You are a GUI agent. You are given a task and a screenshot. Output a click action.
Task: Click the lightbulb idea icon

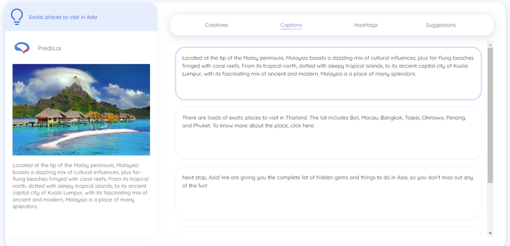pos(17,17)
